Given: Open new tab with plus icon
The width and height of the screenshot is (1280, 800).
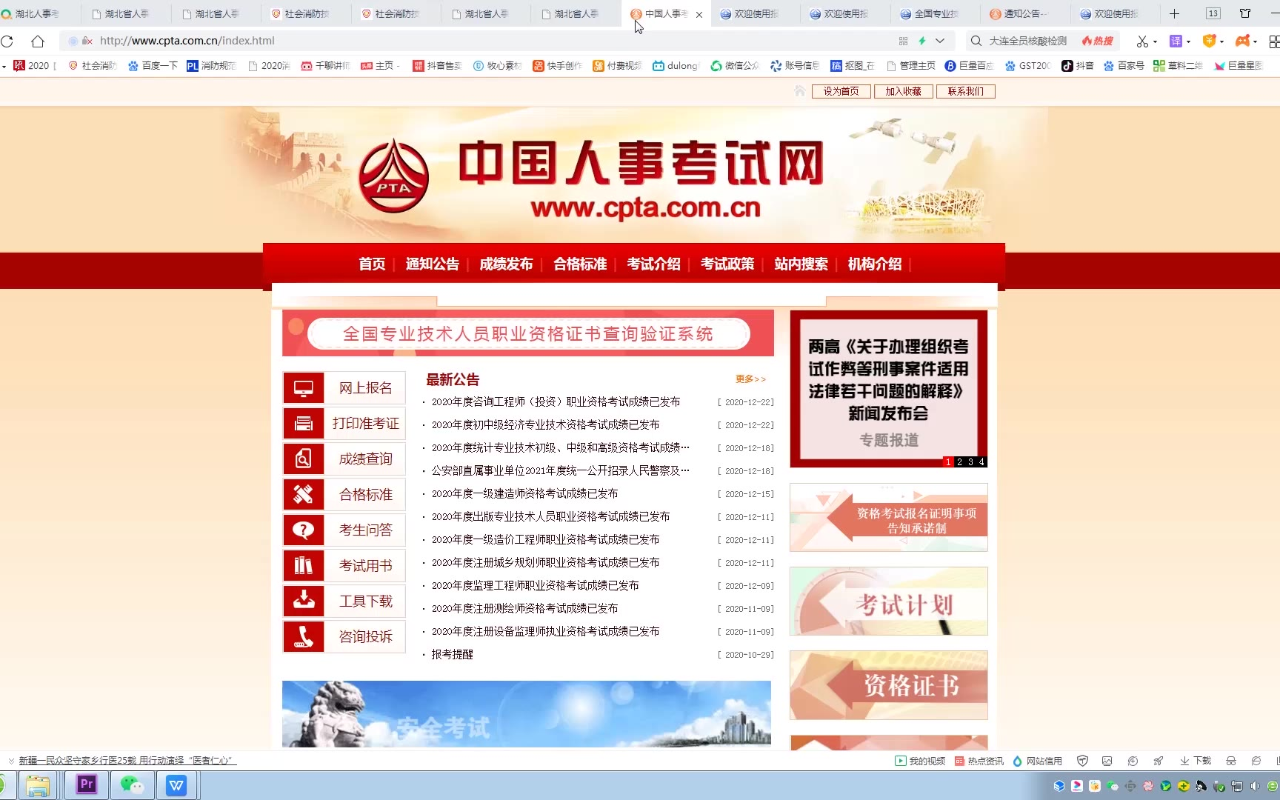Looking at the screenshot, I should pyautogui.click(x=1174, y=13).
